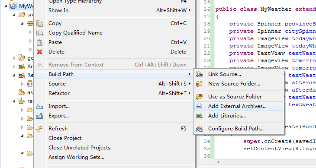Click the red Delete X icon

click(x=39, y=52)
